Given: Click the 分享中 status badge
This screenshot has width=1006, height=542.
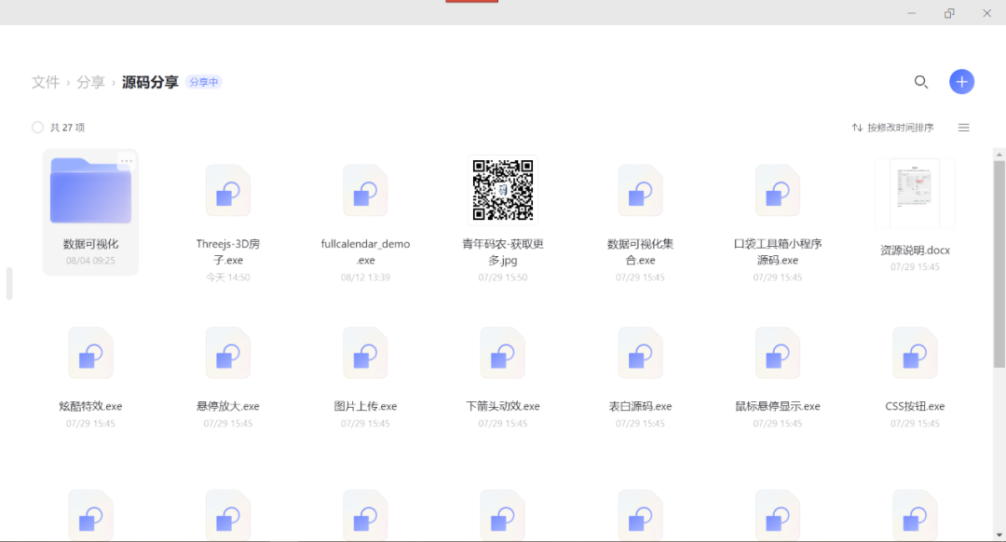Looking at the screenshot, I should pyautogui.click(x=203, y=82).
